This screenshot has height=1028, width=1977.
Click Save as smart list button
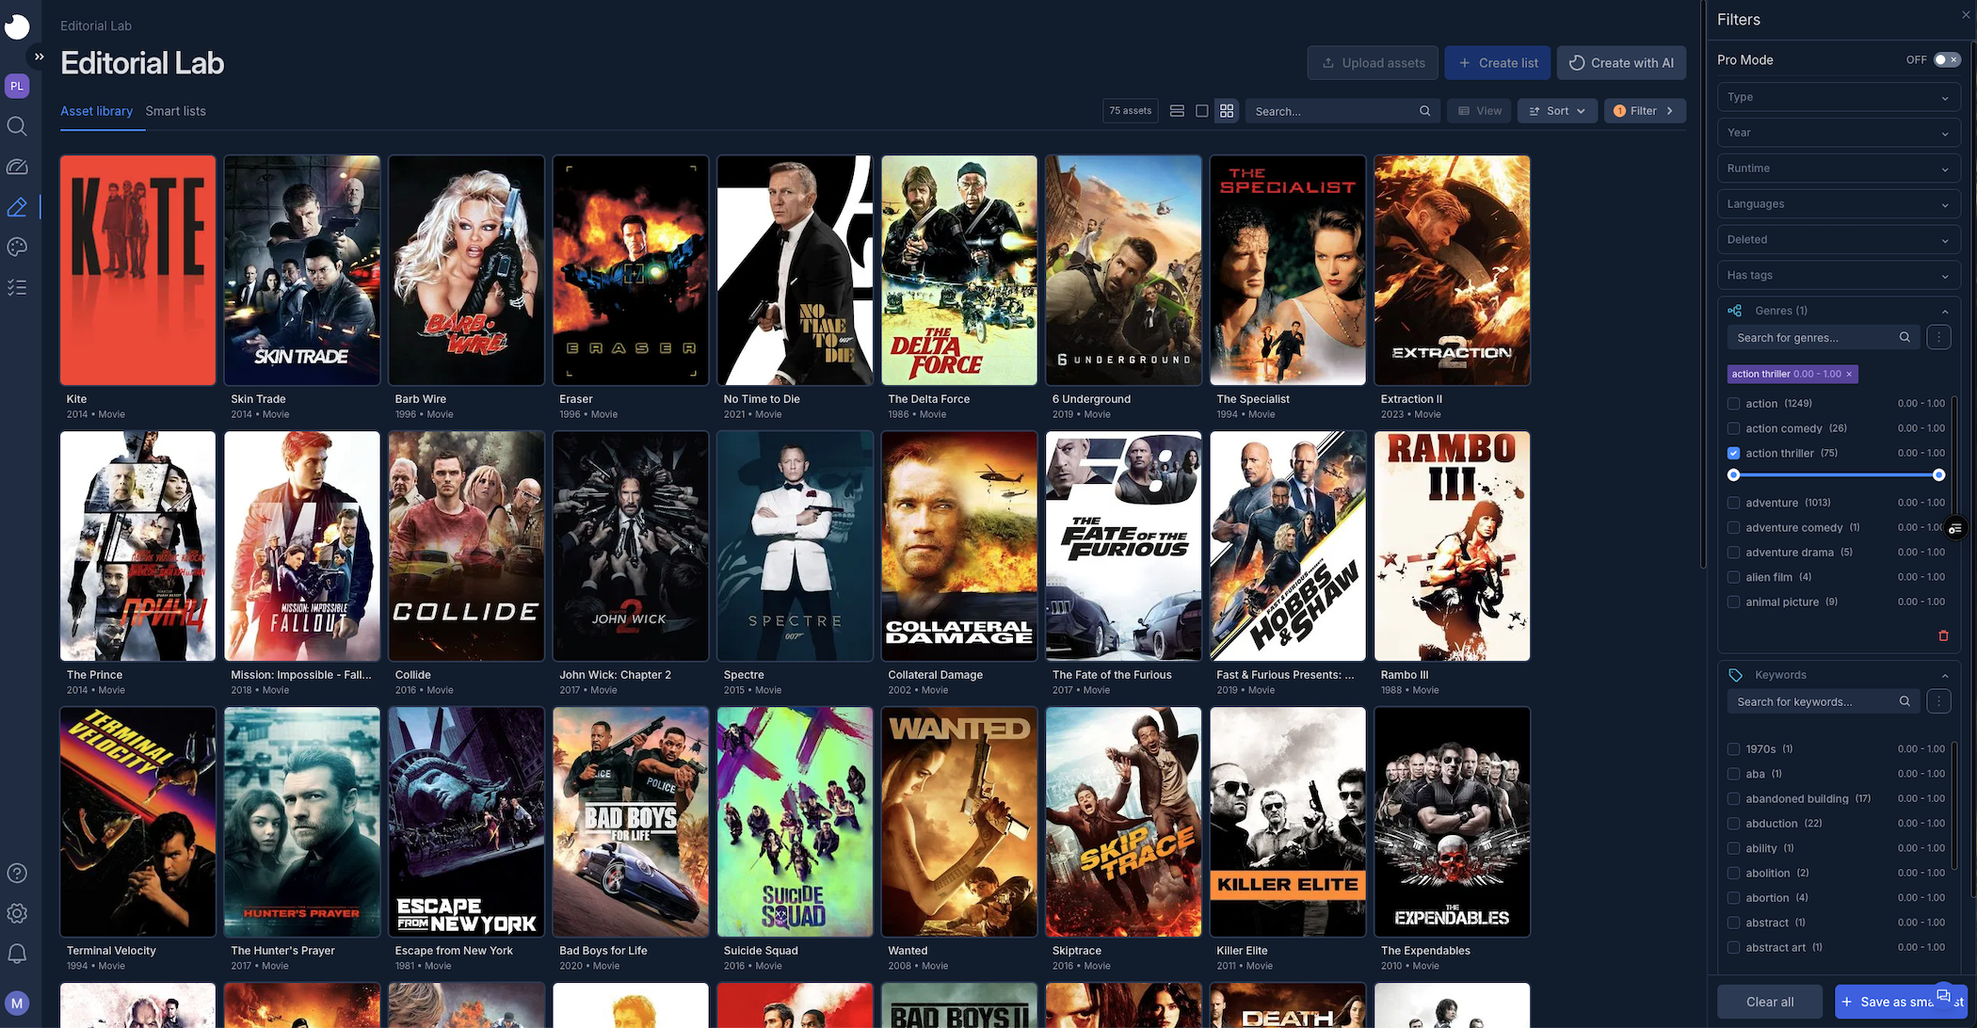1901,1002
